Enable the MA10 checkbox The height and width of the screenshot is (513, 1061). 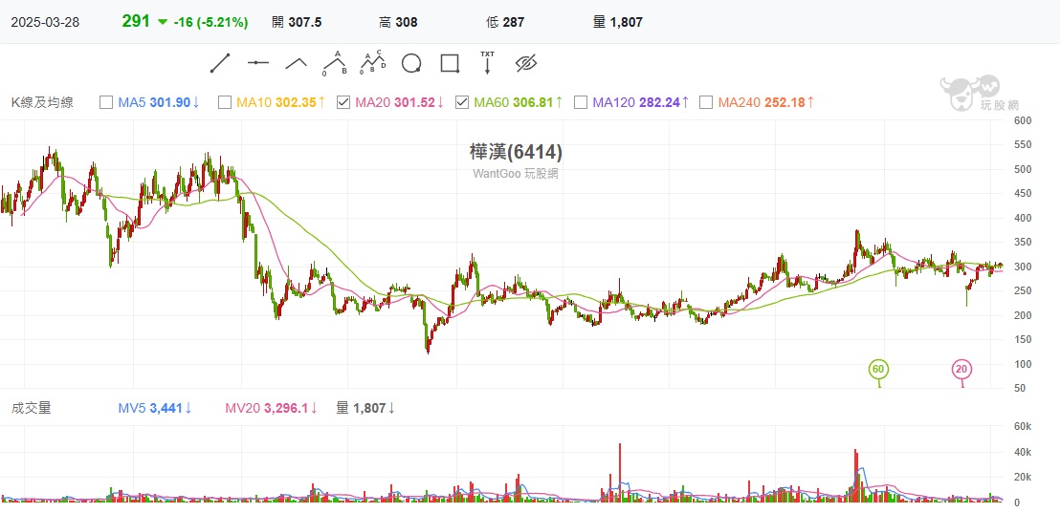(225, 102)
